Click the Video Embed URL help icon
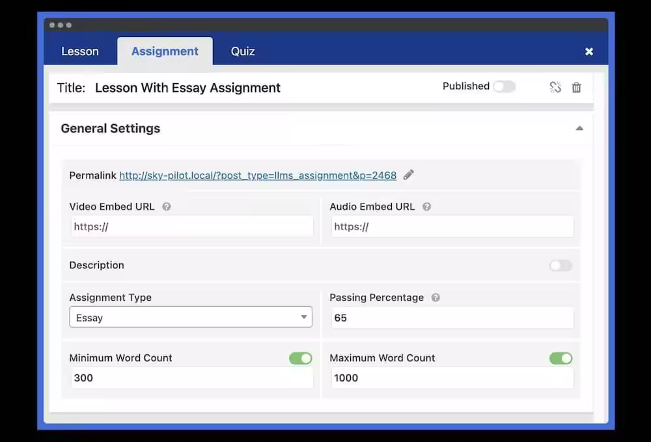 pyautogui.click(x=167, y=207)
